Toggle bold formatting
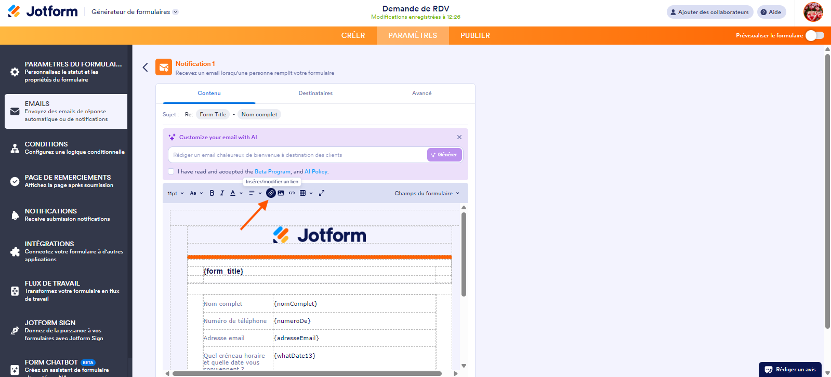The image size is (831, 377). [x=212, y=193]
